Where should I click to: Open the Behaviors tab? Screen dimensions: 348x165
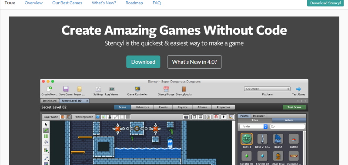142,107
